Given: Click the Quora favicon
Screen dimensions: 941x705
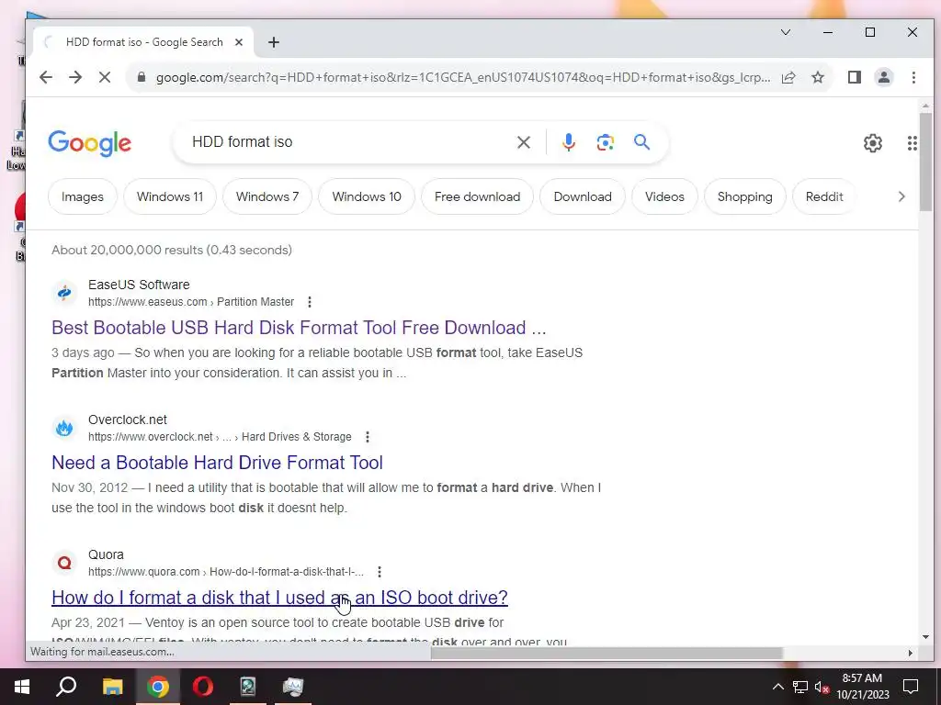Looking at the screenshot, I should [x=64, y=563].
